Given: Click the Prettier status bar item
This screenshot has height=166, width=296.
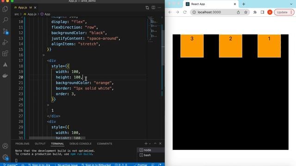Looking at the screenshot, I should [141, 165].
